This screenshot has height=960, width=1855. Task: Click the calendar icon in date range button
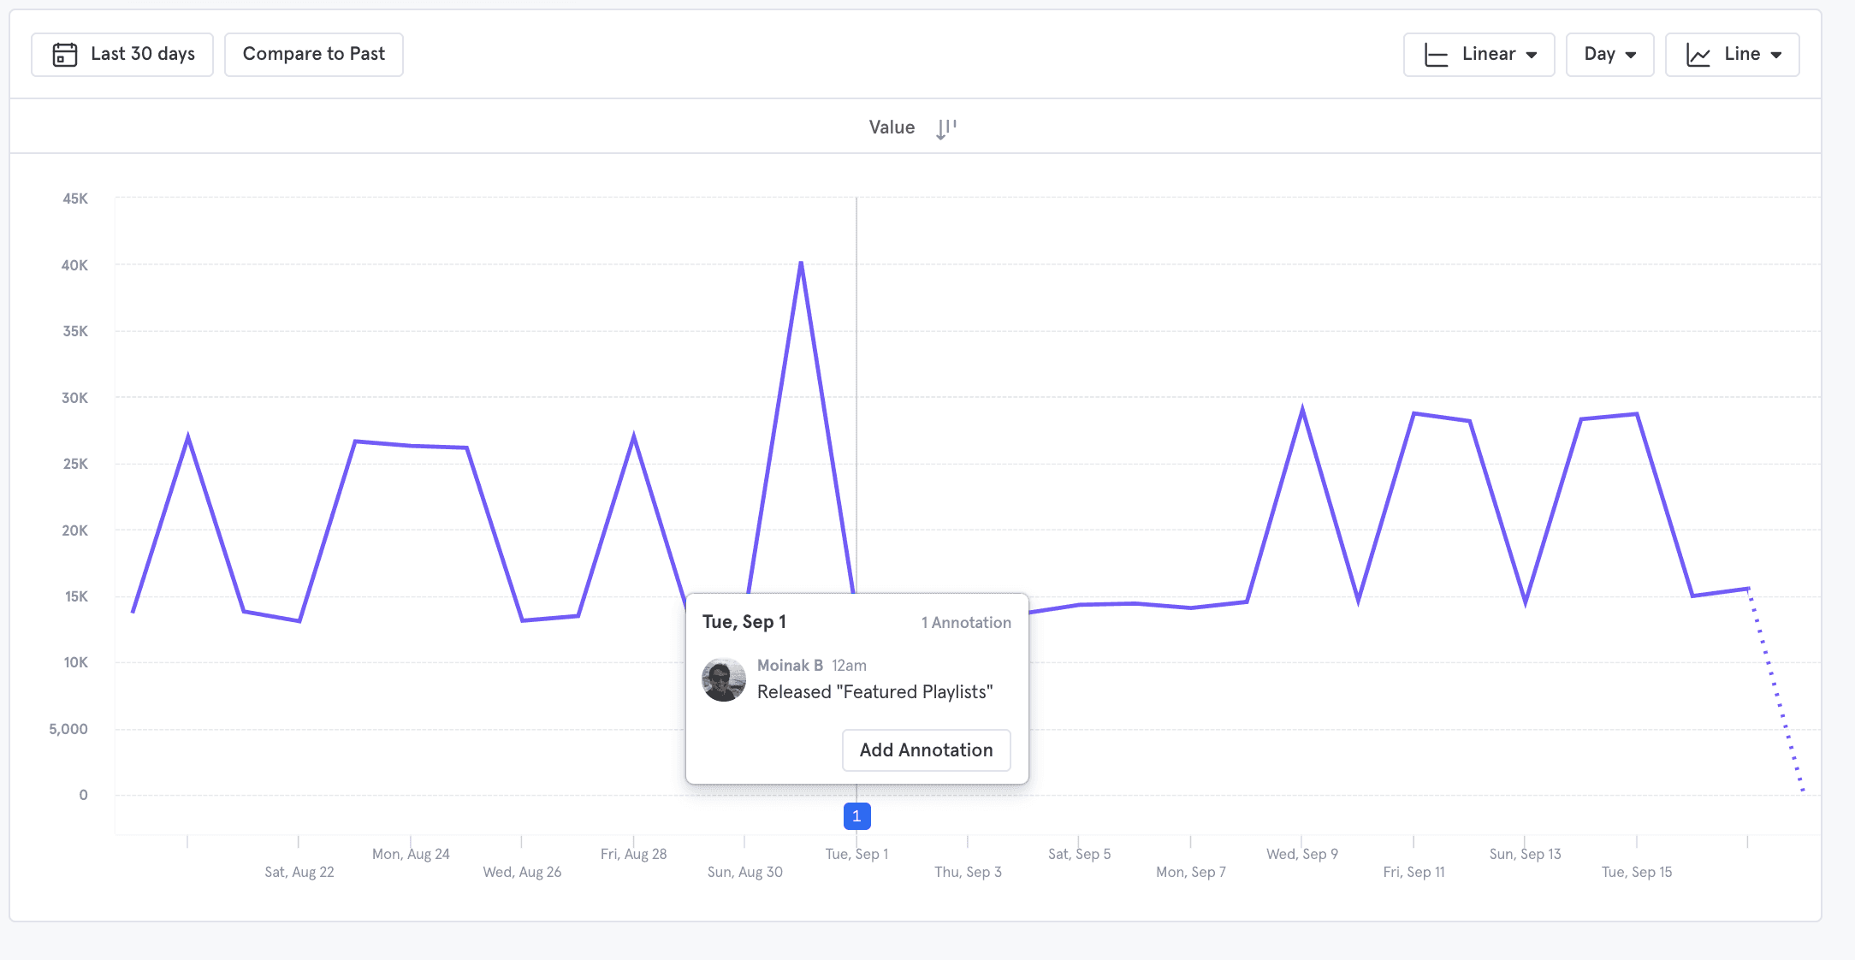point(65,55)
